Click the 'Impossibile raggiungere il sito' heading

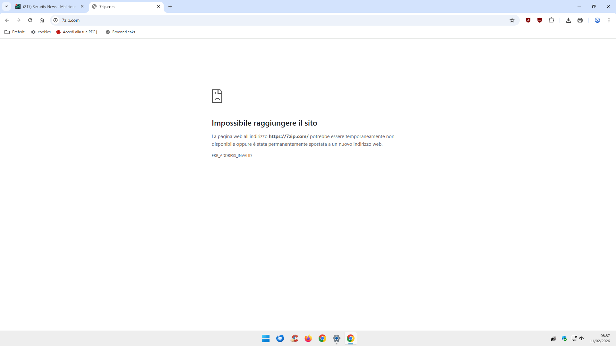click(264, 123)
